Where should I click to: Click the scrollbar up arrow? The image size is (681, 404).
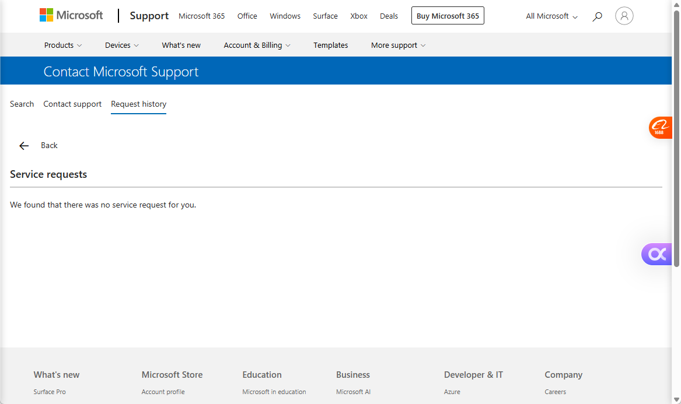click(676, 4)
